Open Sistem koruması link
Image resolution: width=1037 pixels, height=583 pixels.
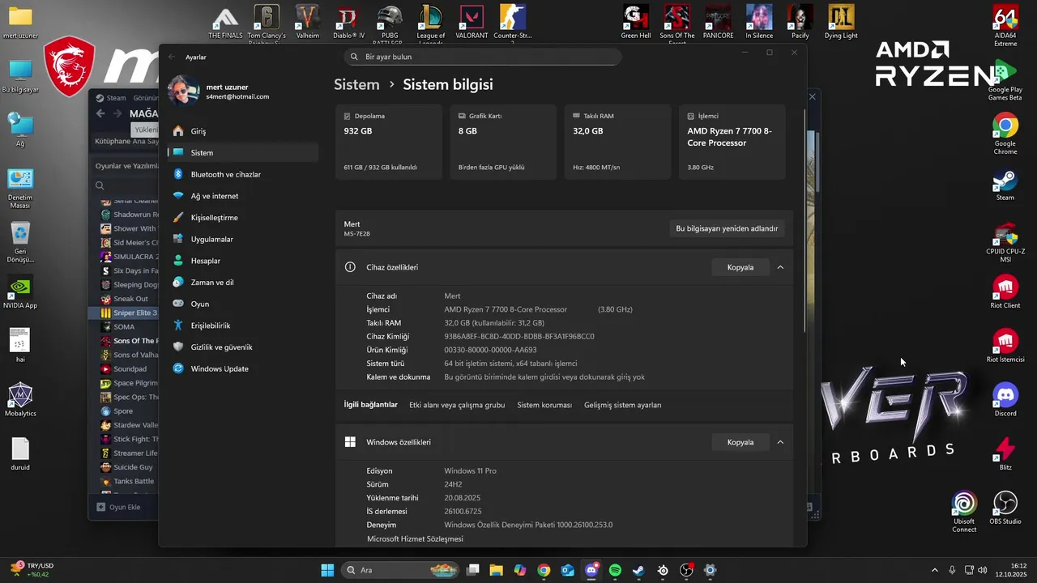[544, 405]
